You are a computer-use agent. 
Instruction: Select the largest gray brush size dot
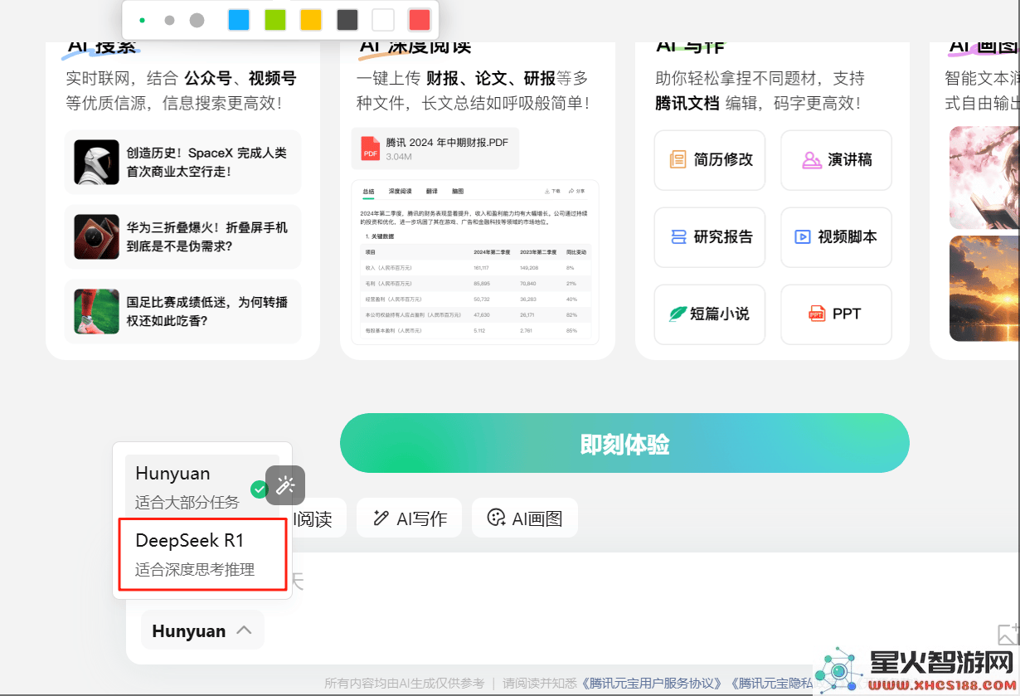(x=197, y=20)
